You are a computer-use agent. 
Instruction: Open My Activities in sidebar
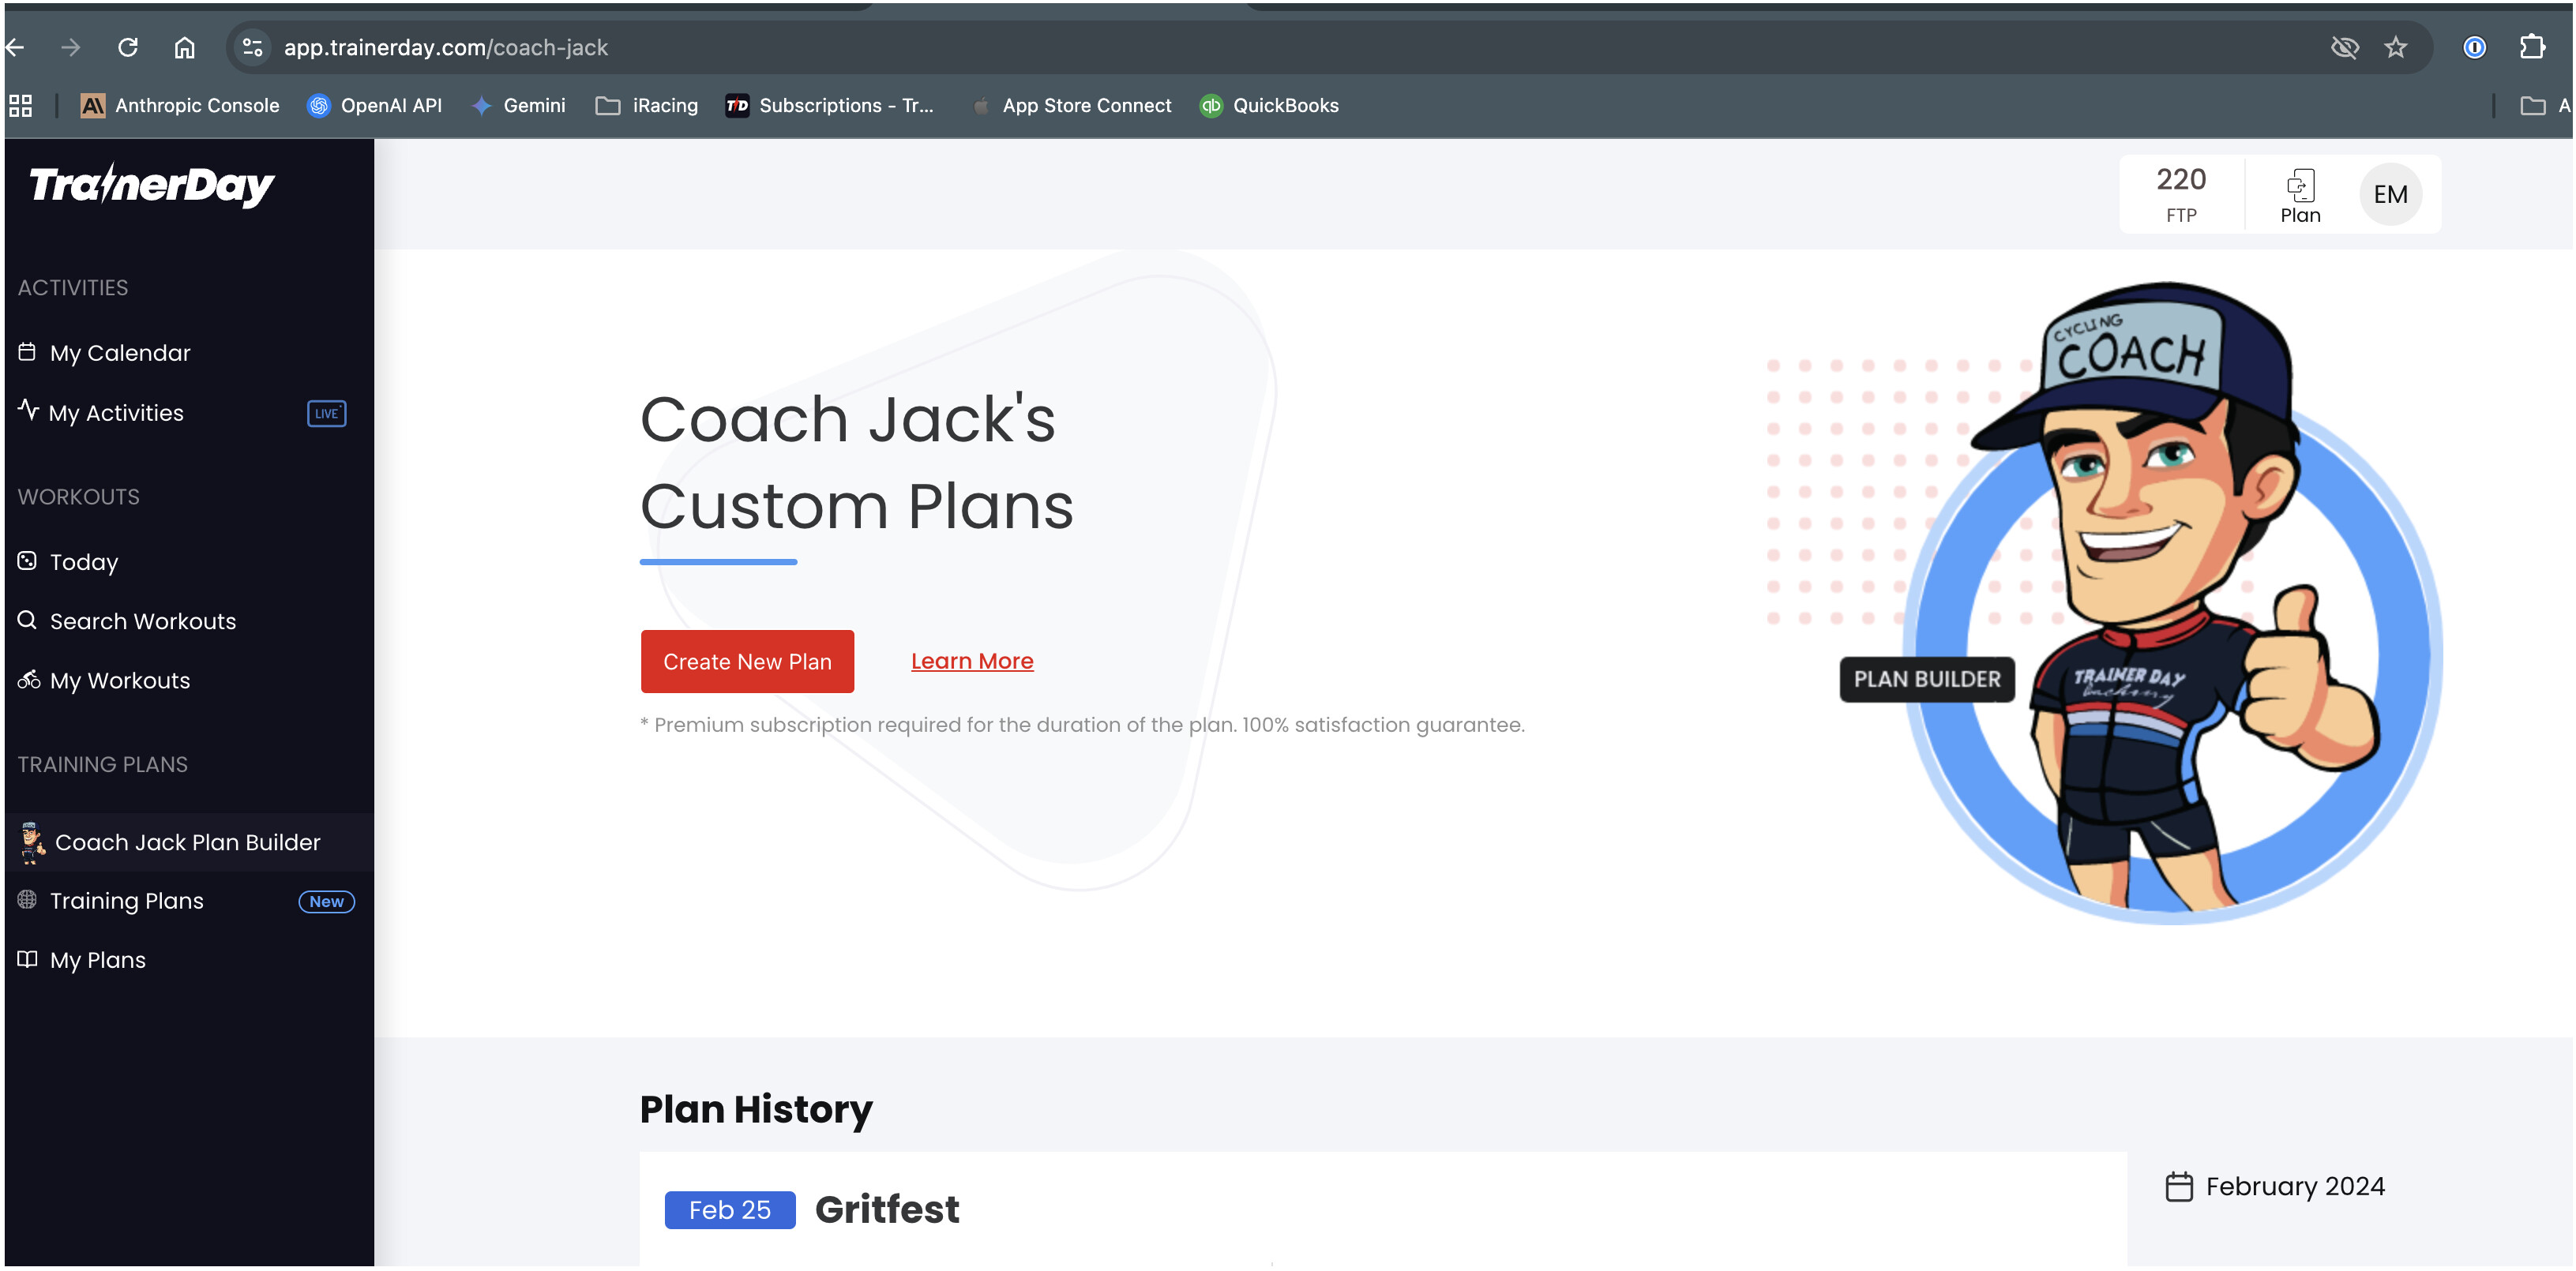[x=116, y=413]
